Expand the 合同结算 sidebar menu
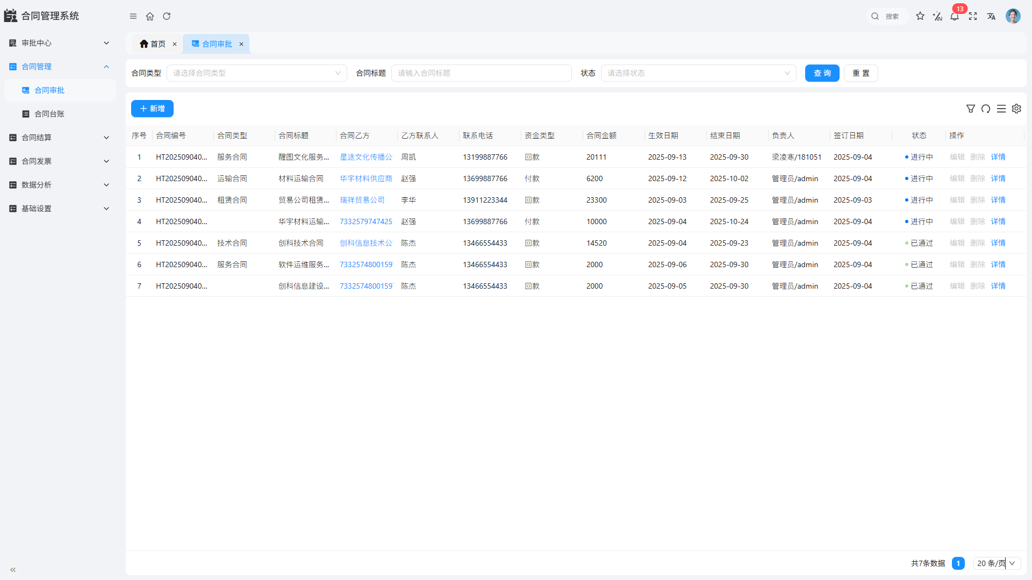Viewport: 1032px width, 580px height. [59, 138]
